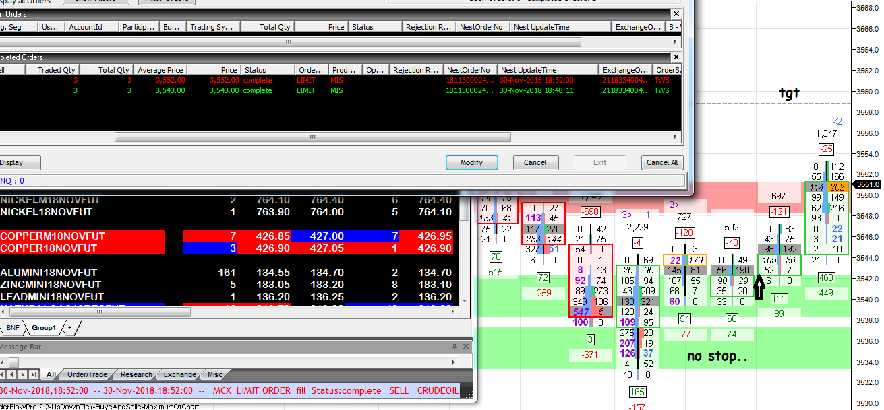The width and height of the screenshot is (884, 410).
Task: Switch to the BNF market watch tab
Action: [x=13, y=327]
